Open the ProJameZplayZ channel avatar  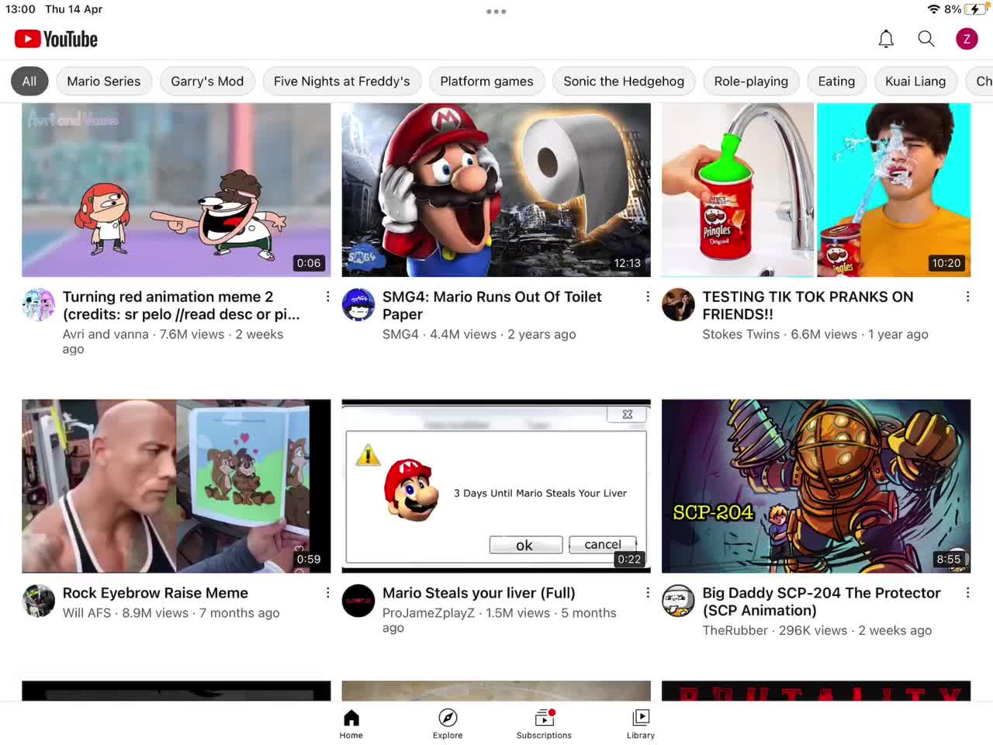(358, 601)
